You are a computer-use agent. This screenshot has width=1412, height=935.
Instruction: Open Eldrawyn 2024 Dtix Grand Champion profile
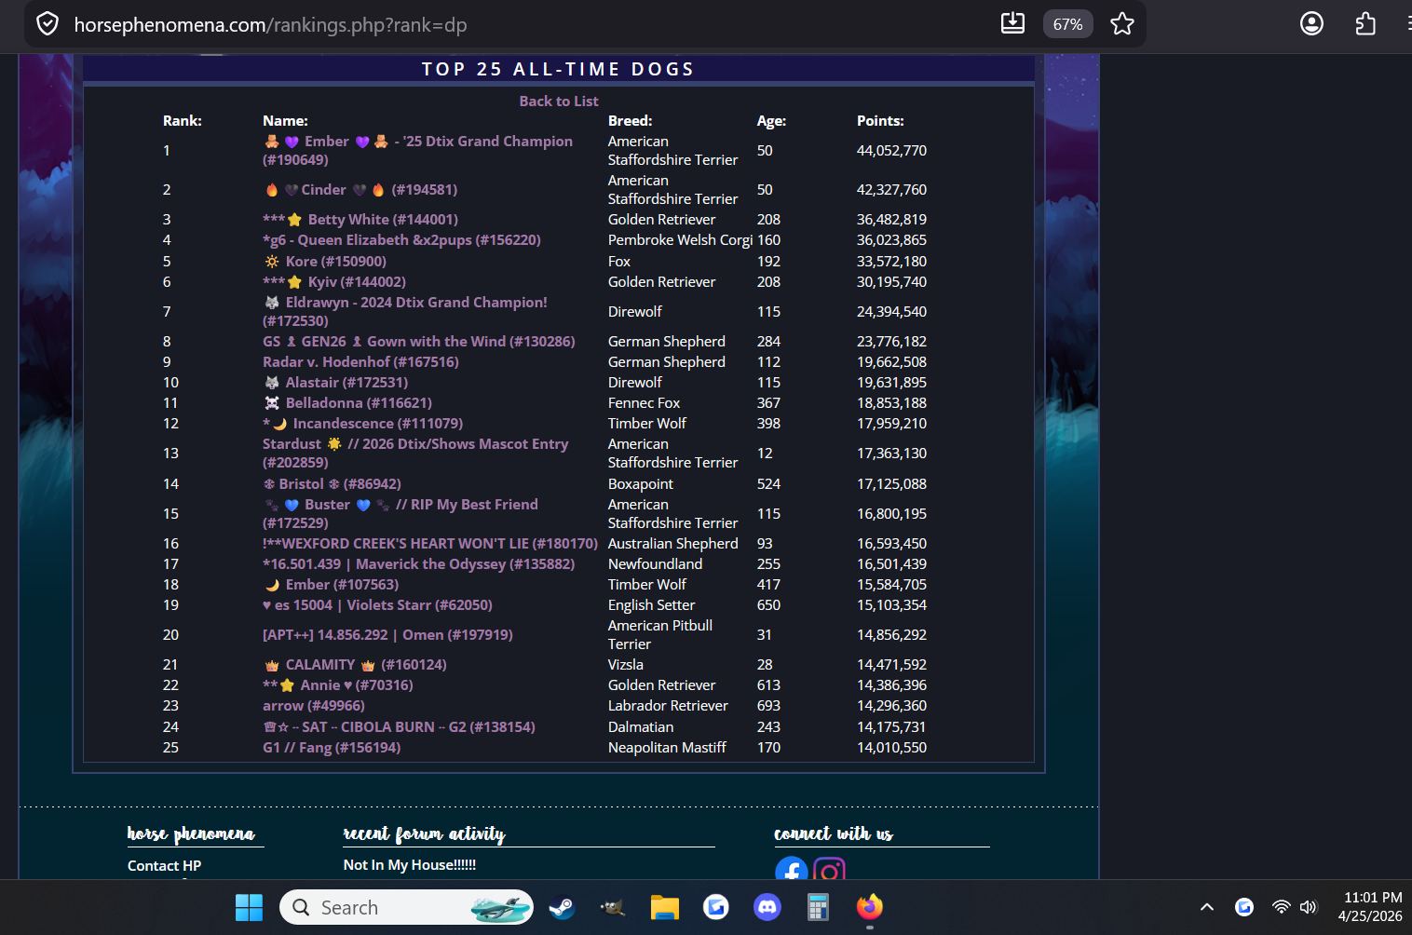point(405,312)
